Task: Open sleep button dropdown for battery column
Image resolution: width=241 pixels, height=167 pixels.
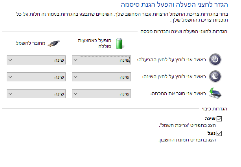Action: pyautogui.click(x=101, y=77)
